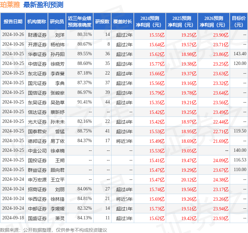Select the 信达证券 institution cell
This screenshot has width=248, height=233.
coord(37,112)
